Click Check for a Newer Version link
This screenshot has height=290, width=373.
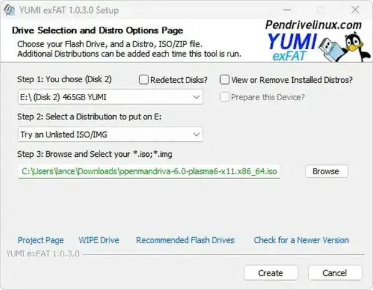[x=301, y=240]
